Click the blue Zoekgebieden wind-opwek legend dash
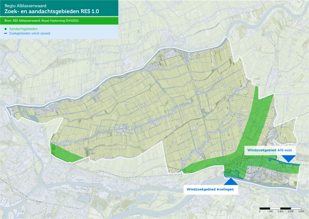This screenshot has width=309, height=219. 6,33
